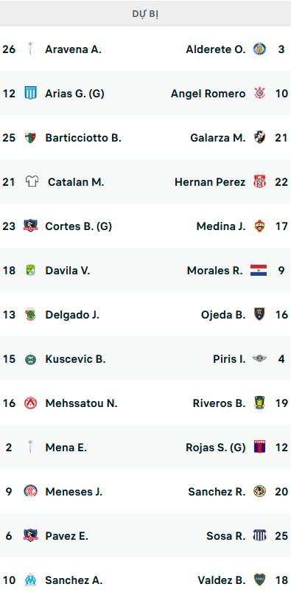Open Hernan Perez player page

pyautogui.click(x=210, y=182)
